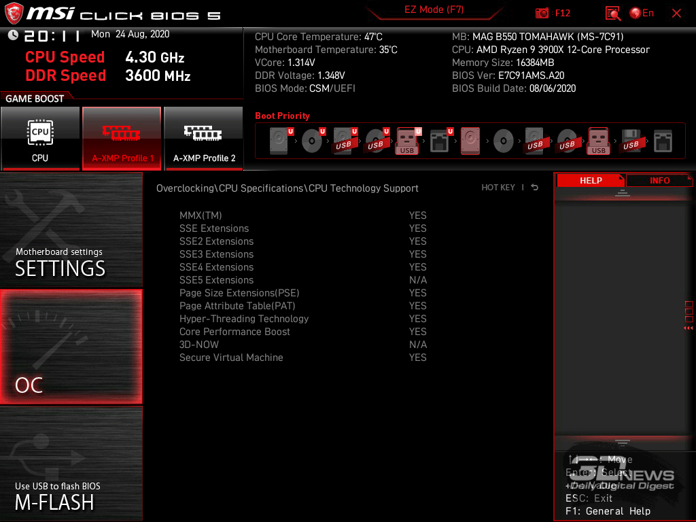Open M-FLASH to flash BIOS
This screenshot has height=522, width=696.
(71, 464)
